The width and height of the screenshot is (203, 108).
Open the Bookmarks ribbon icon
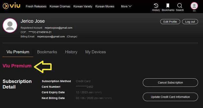click(168, 6)
